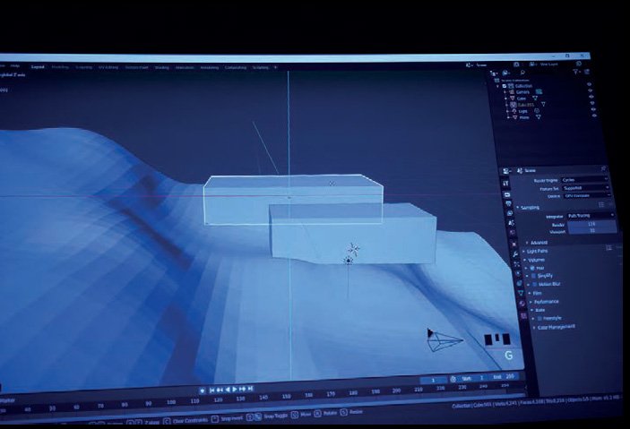The image size is (630, 429).
Task: Open the outliner display mode dropdown
Action: (x=505, y=73)
